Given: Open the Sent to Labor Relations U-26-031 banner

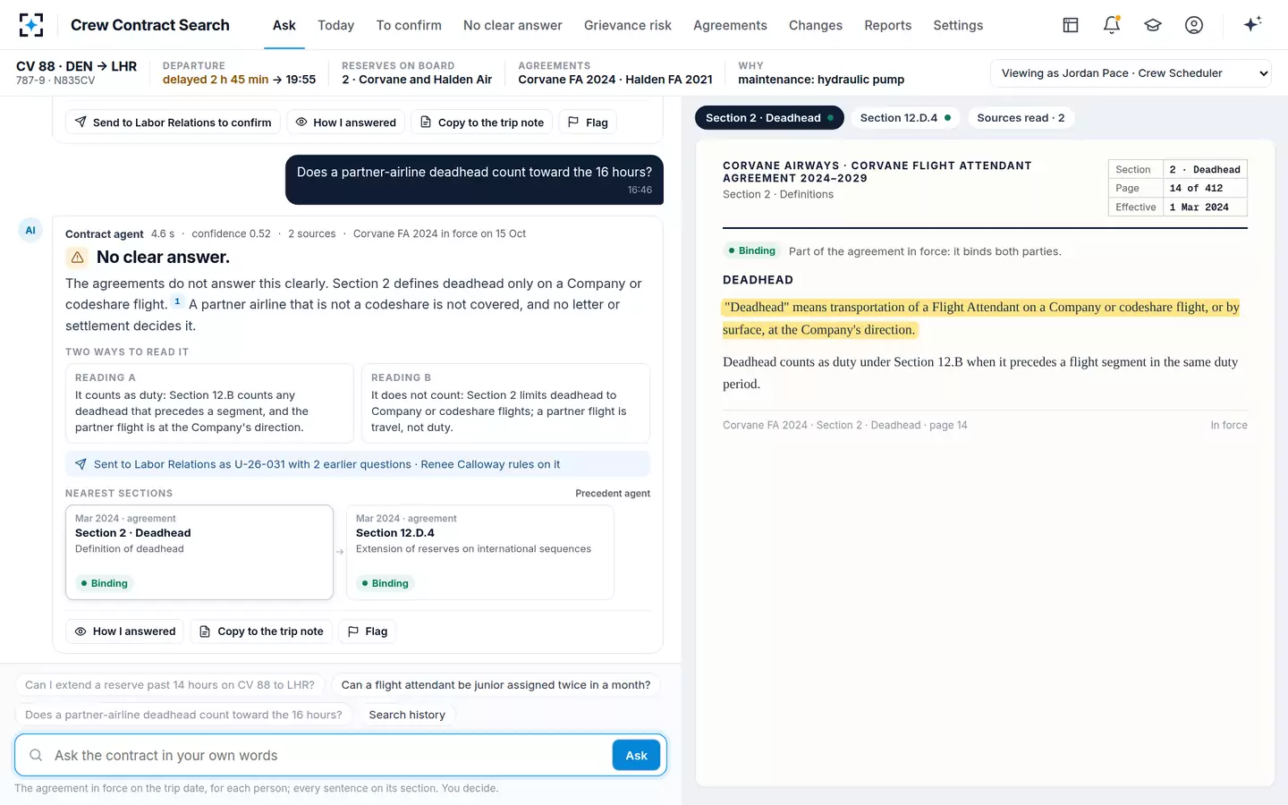Looking at the screenshot, I should [x=358, y=464].
